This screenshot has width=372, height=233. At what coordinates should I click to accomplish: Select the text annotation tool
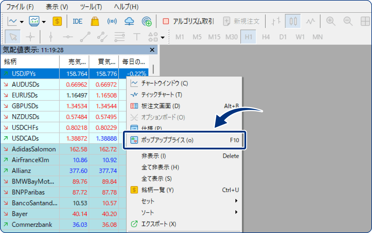click(x=137, y=37)
